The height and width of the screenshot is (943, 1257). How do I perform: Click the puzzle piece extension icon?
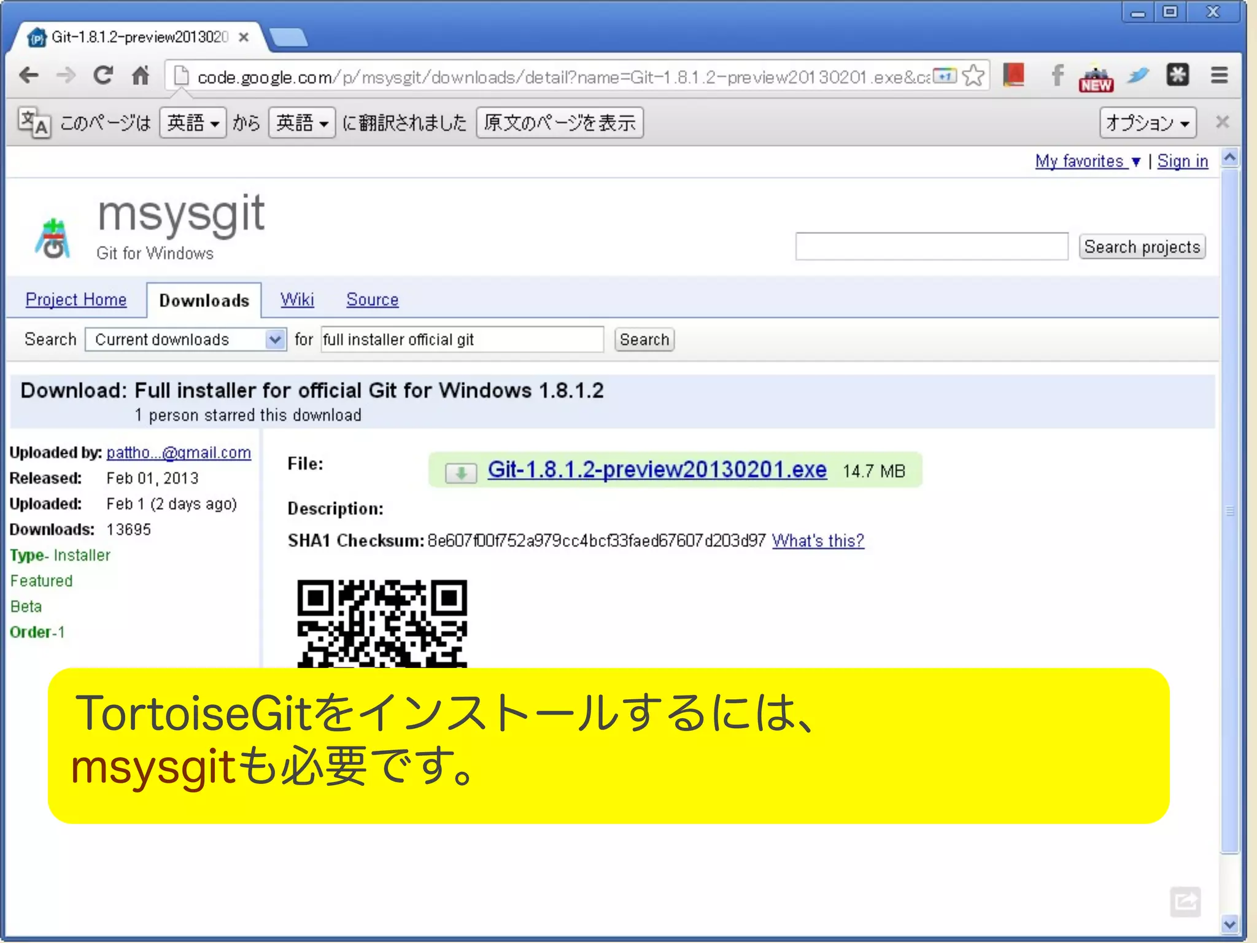[1177, 76]
